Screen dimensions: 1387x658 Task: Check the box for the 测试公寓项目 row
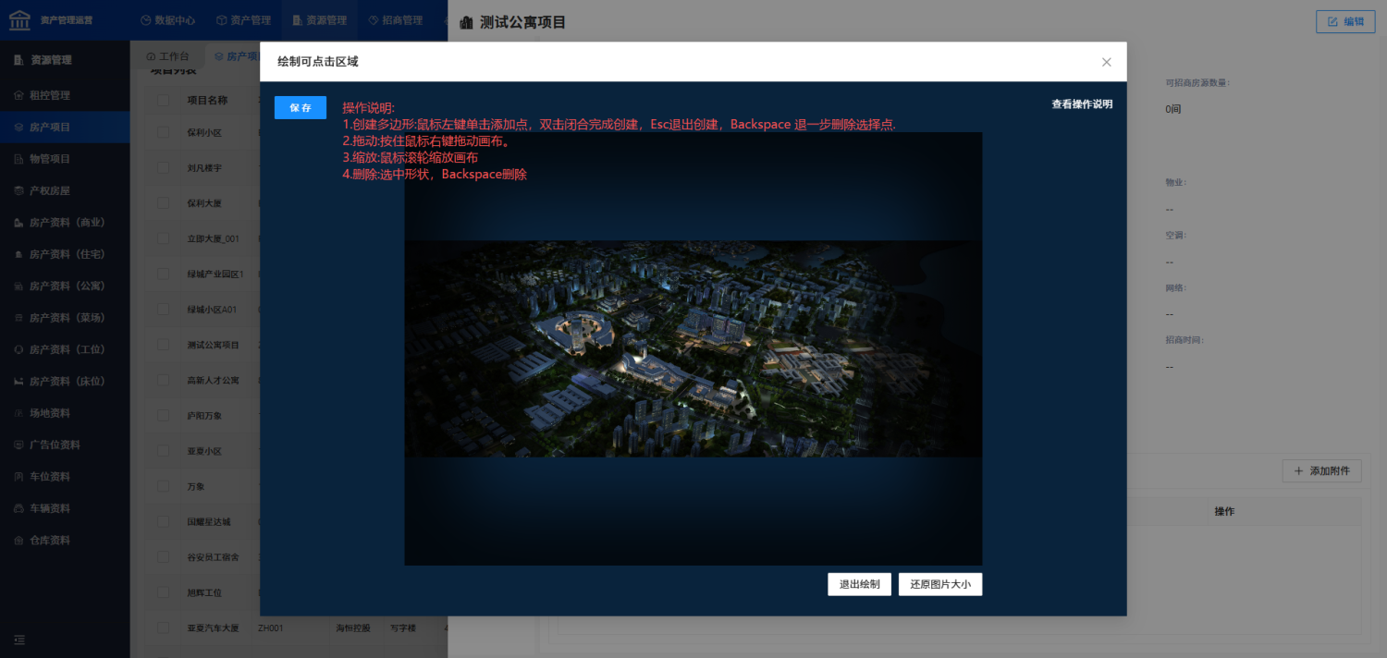click(163, 345)
